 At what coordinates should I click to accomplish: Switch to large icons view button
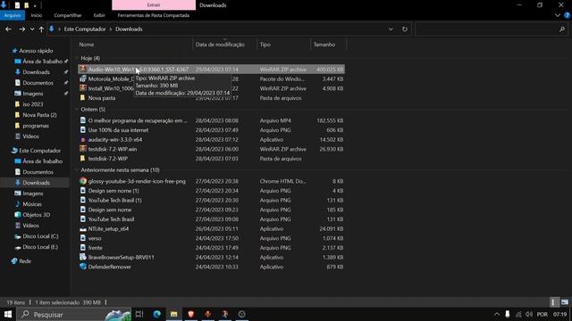tap(564, 302)
